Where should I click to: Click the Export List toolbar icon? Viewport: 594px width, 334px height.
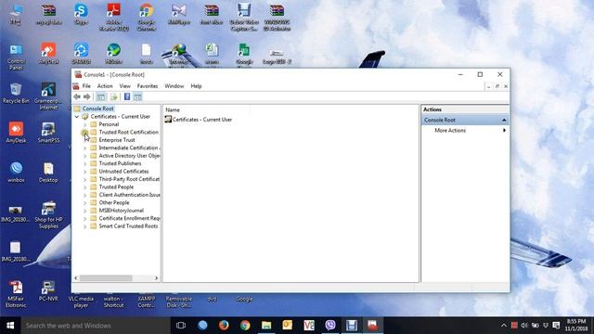[114, 96]
